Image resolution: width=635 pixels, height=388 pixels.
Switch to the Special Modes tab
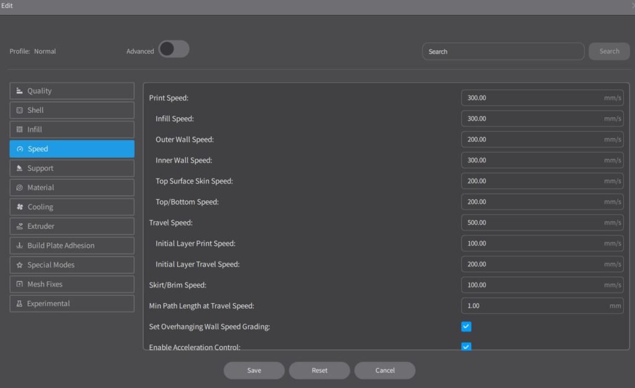pyautogui.click(x=72, y=265)
